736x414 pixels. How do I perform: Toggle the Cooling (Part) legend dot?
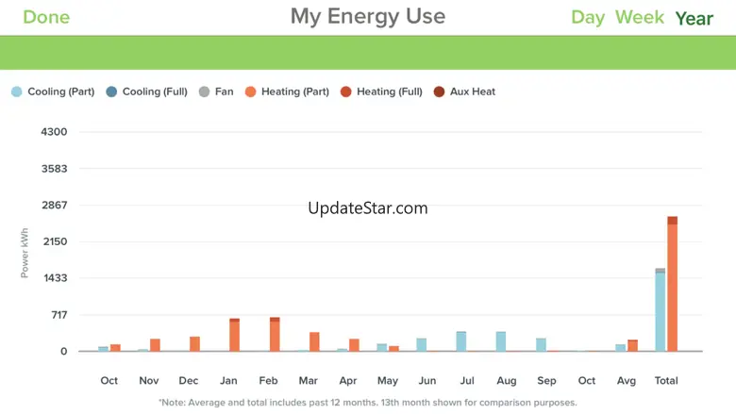coord(16,91)
